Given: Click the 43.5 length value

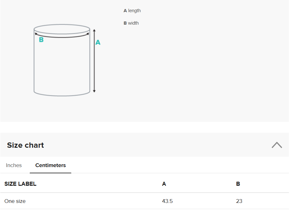Looking at the screenshot, I should 167,201.
